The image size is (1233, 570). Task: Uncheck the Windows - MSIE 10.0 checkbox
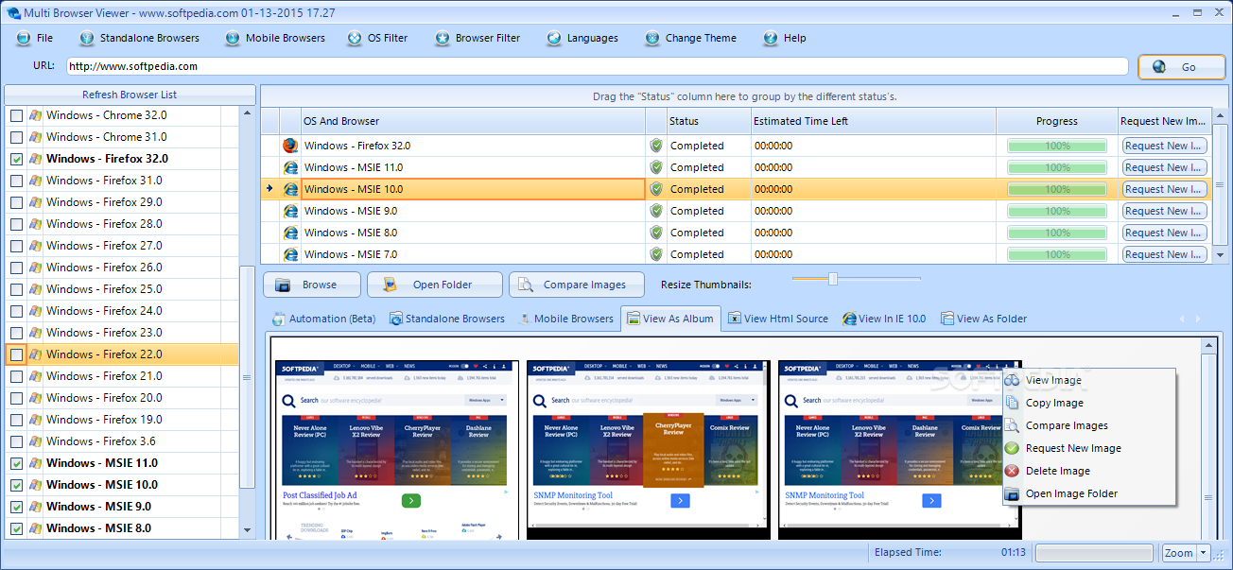(16, 485)
